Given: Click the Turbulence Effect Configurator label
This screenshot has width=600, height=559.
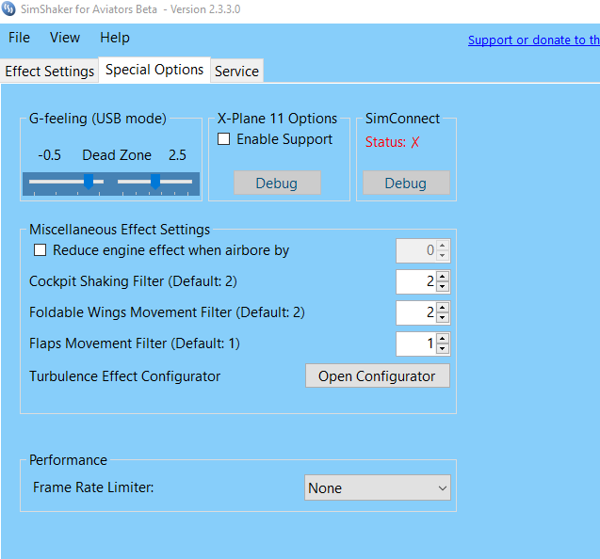Looking at the screenshot, I should tap(124, 376).
